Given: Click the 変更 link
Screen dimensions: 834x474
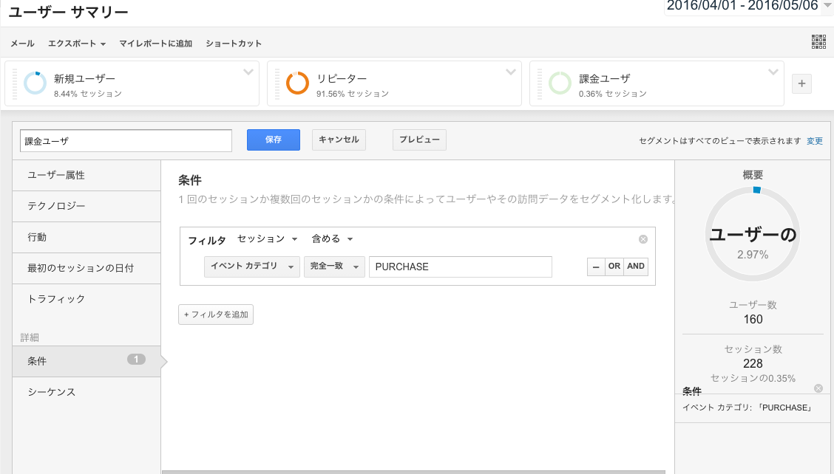Looking at the screenshot, I should coord(814,141).
